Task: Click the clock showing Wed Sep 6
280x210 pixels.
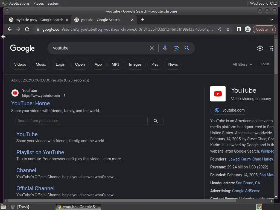Action: click(264, 3)
